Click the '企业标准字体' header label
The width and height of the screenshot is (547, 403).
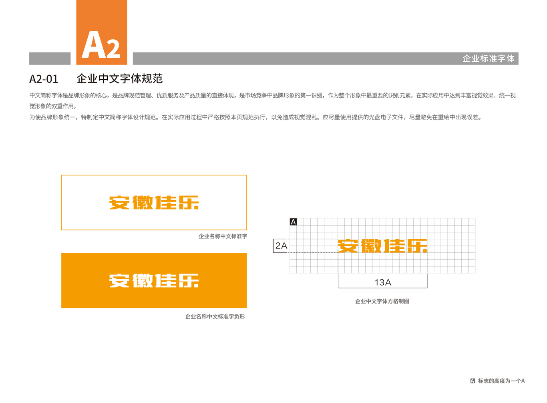click(x=489, y=58)
